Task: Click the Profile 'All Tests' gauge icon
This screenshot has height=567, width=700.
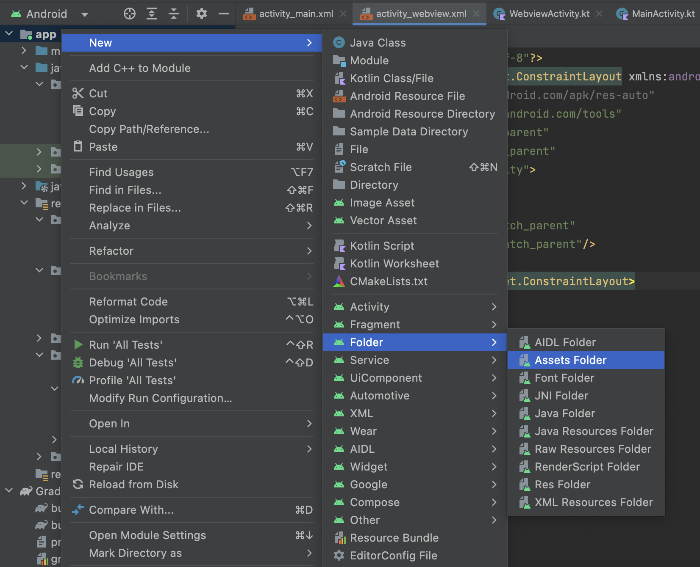Action: tap(78, 380)
